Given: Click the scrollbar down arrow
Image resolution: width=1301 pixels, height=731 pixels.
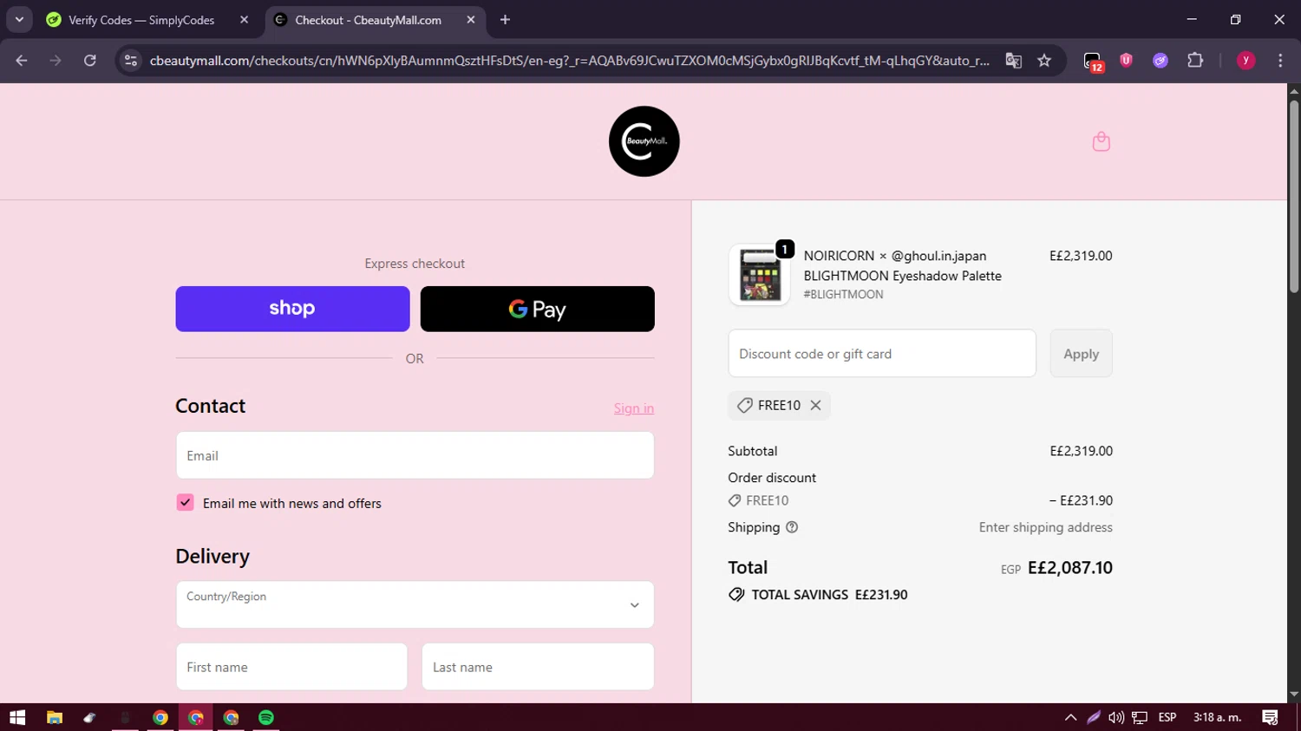Looking at the screenshot, I should (1294, 695).
